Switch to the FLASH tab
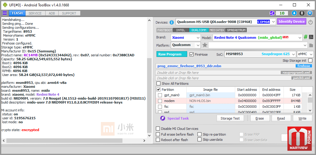The image size is (316, 155). click(17, 13)
